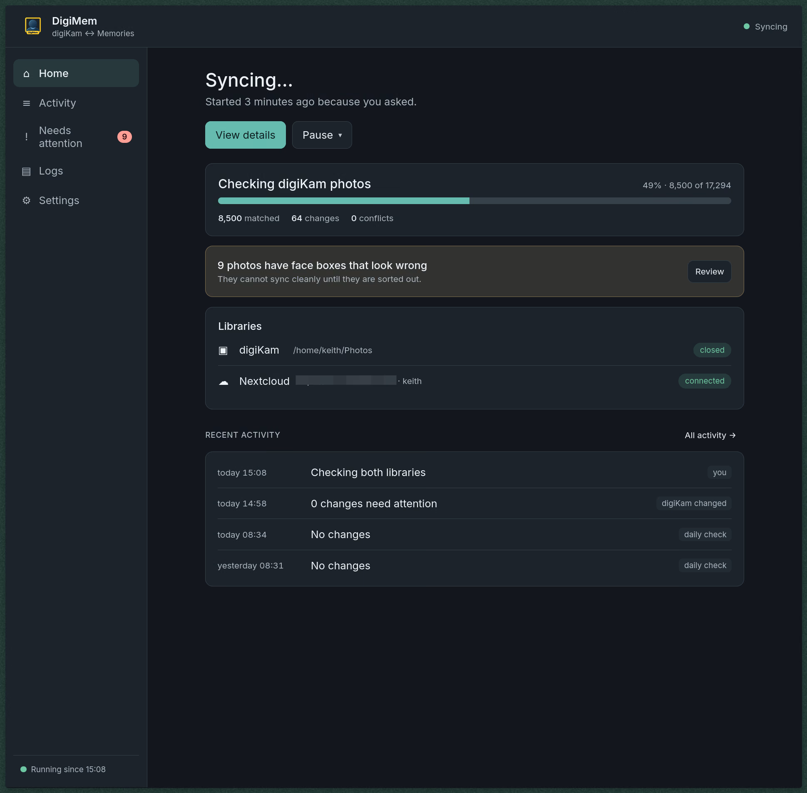
Task: Click the View details button
Action: point(245,135)
